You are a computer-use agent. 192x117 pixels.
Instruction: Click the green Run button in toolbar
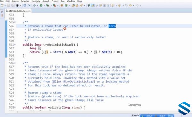41,5
